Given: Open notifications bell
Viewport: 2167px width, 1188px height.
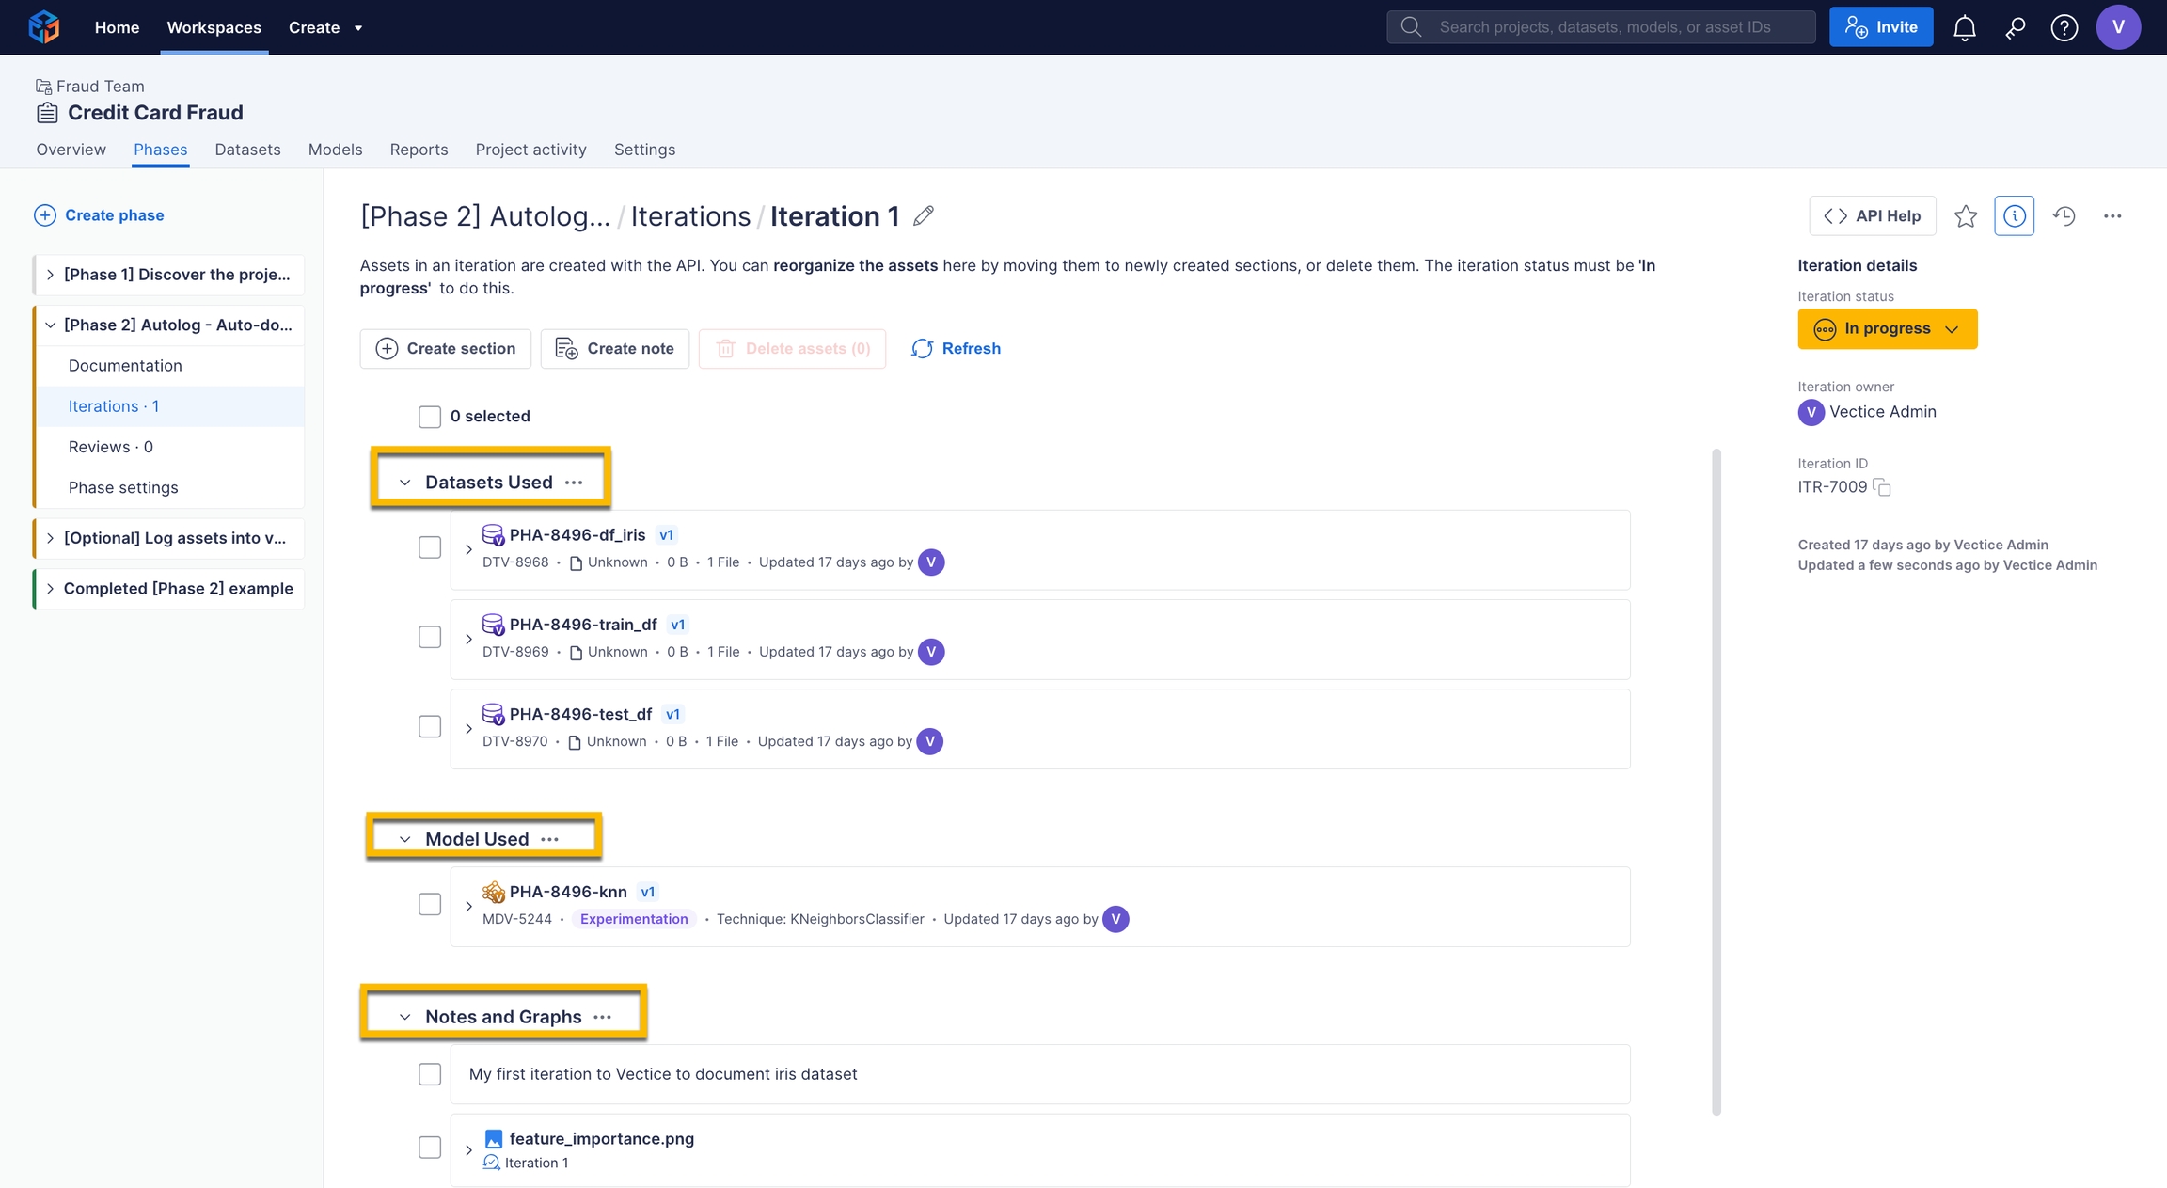Looking at the screenshot, I should [x=1964, y=28].
